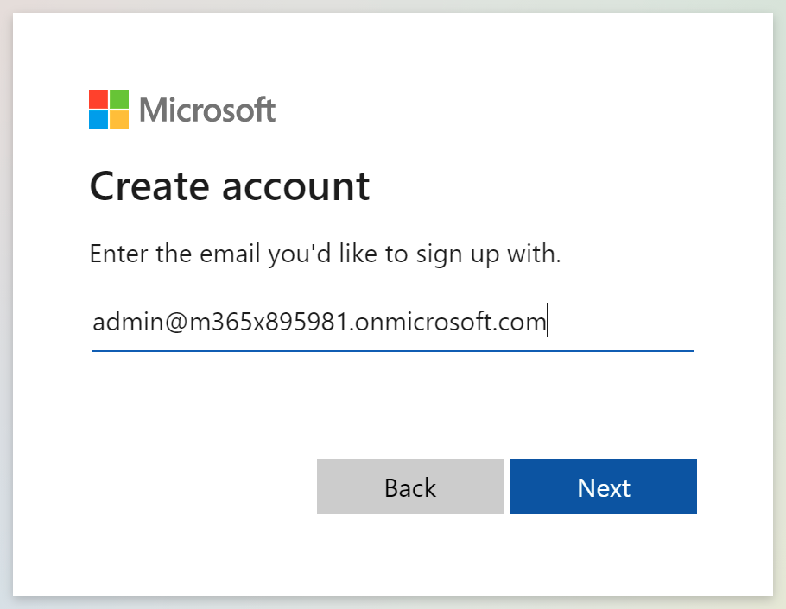786x609 pixels.
Task: Click at the text cursor after '.com'
Action: [548, 323]
